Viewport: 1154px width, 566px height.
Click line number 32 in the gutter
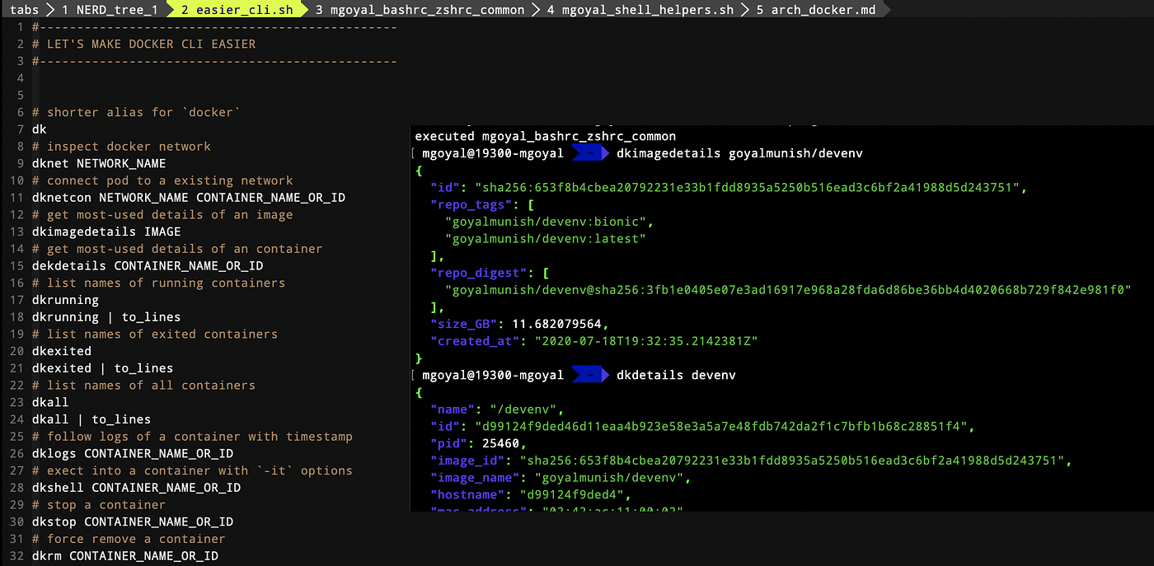(16, 555)
